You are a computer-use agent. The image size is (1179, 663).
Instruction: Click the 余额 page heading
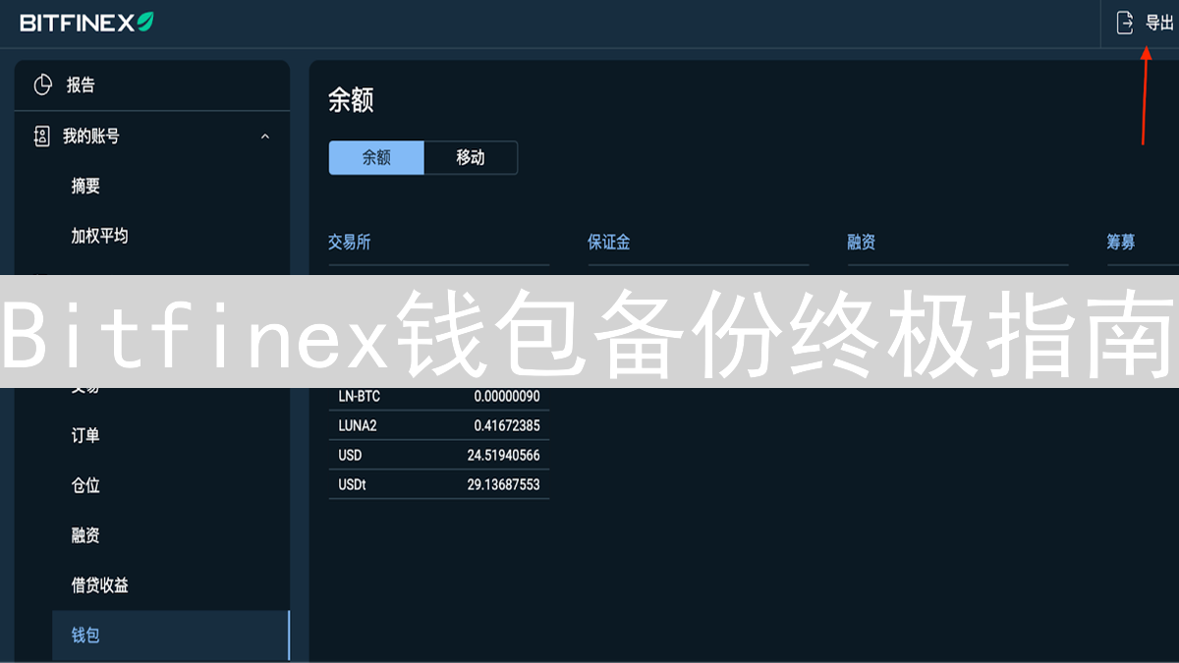351,100
